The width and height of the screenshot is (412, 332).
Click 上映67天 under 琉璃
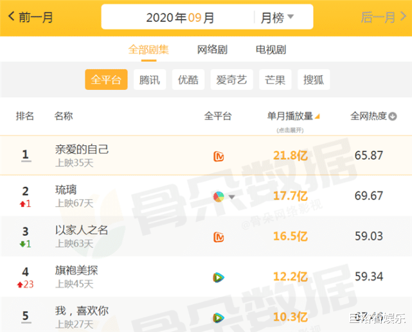[x=75, y=204]
